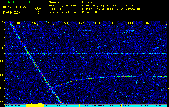Click the observer name K.Nagai
Screen dimensions: 169x107
pyautogui.click(x=87, y=2)
